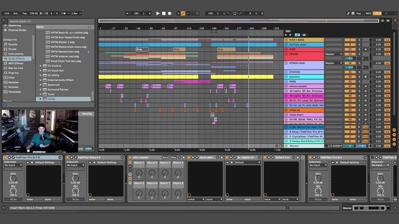Toggle the rack device activator before Rand
399x224 pixels.
[130, 157]
